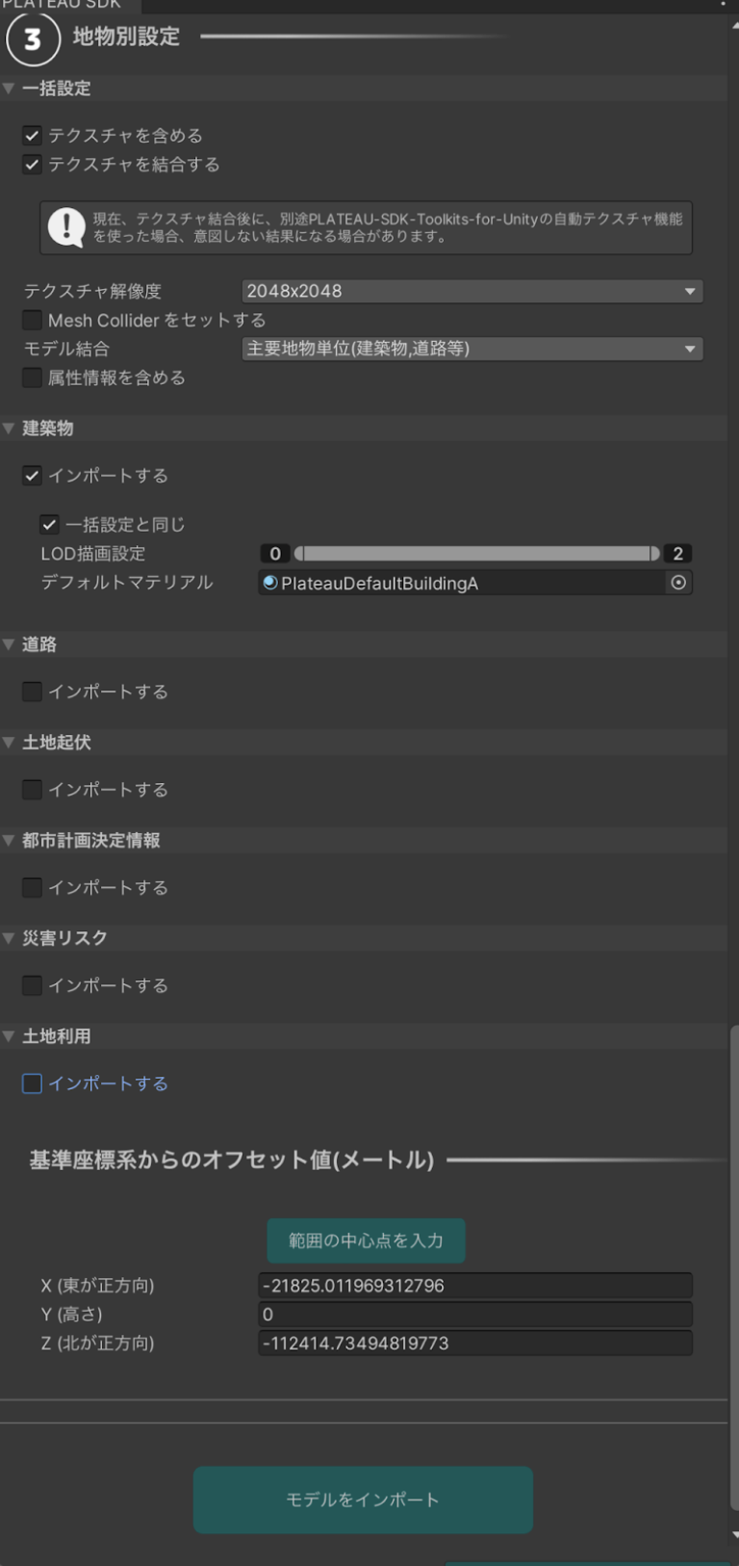Viewport: 739px width, 1566px height.
Task: Enable Mesh Collider をセットする checkbox
Action: 32,320
